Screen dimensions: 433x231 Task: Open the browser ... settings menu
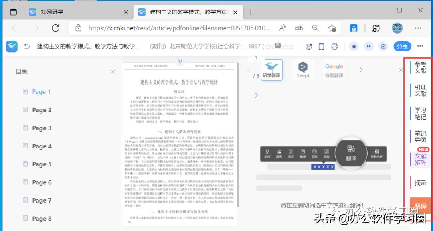pos(418,28)
